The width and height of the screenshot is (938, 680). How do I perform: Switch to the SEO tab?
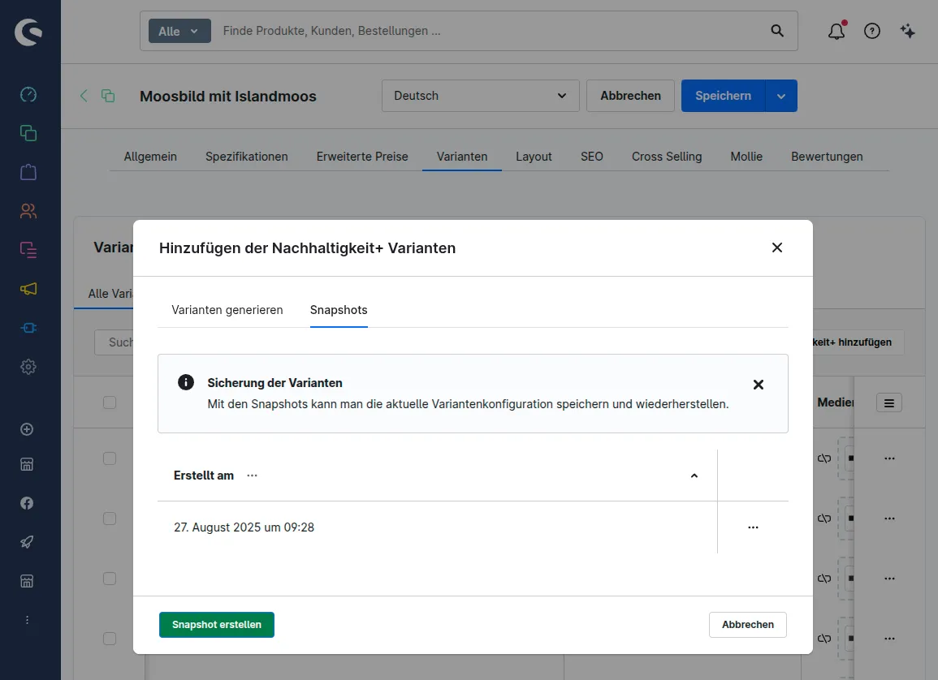[592, 157]
